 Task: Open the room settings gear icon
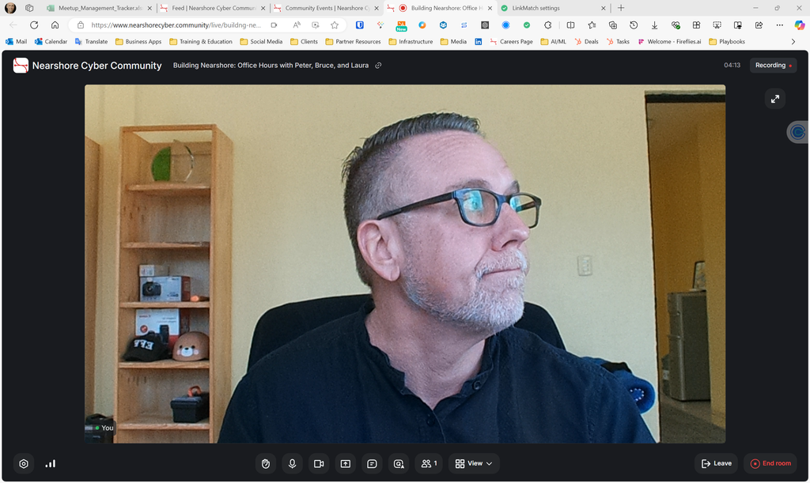point(24,464)
